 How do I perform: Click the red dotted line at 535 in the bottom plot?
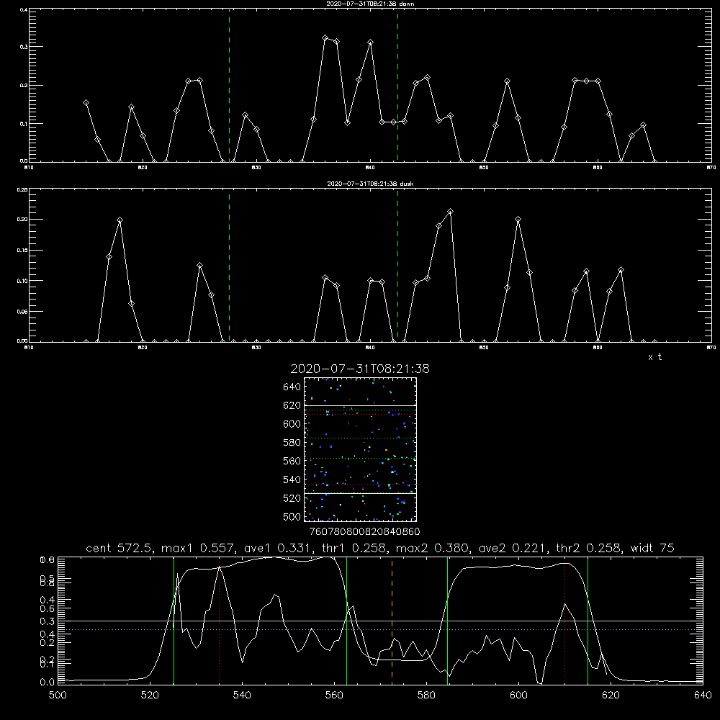tap(220, 620)
